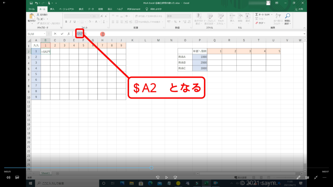Click the AutoSum sigma icon
This screenshot has width=333, height=187.
[257, 15]
